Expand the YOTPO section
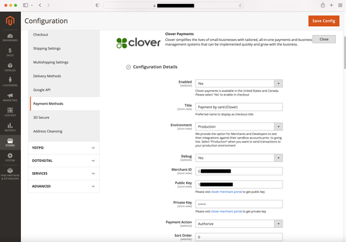 point(64,148)
